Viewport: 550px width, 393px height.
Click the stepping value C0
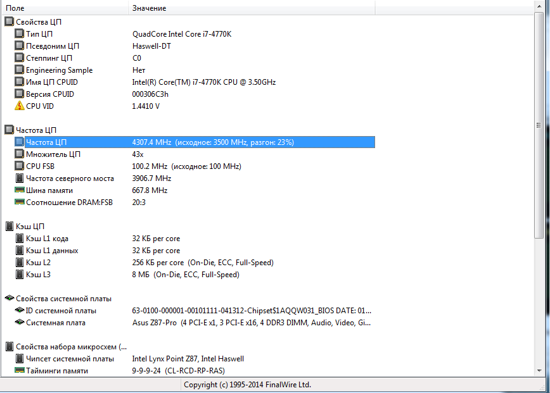(x=136, y=58)
